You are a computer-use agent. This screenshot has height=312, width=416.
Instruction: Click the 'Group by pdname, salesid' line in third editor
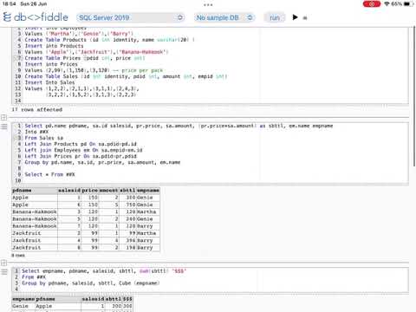pyautogui.click(x=91, y=283)
